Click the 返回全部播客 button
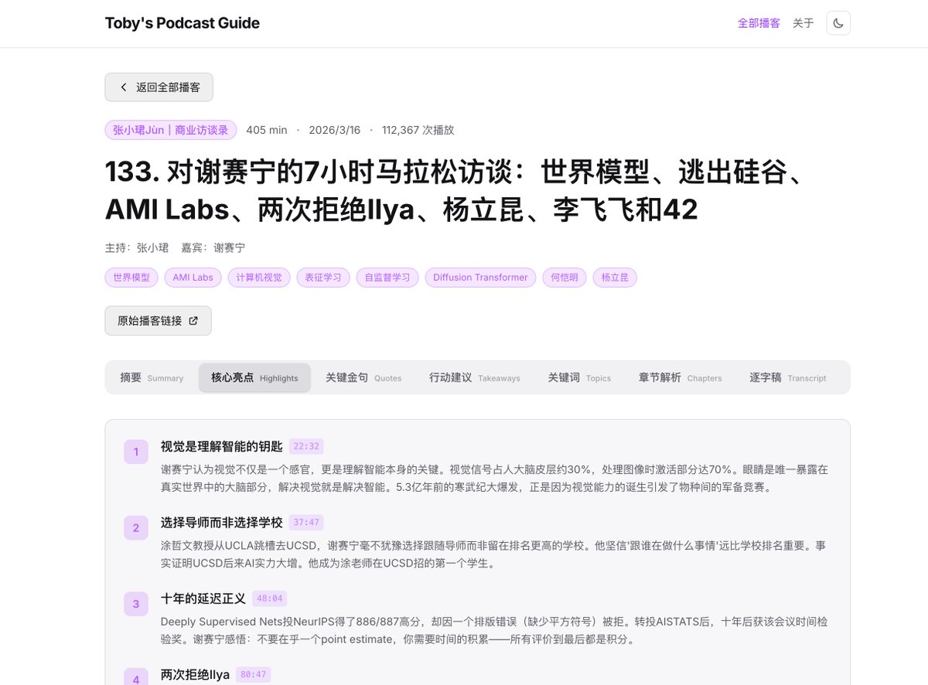This screenshot has width=928, height=685. [x=159, y=87]
